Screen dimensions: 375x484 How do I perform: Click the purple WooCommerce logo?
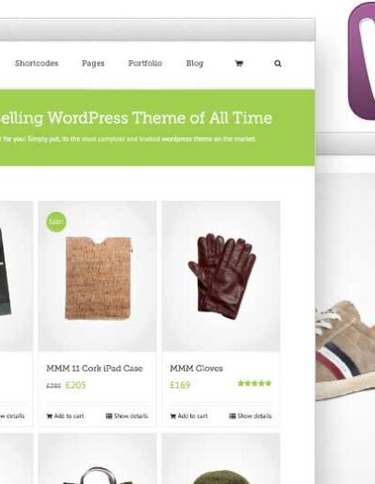(x=362, y=60)
